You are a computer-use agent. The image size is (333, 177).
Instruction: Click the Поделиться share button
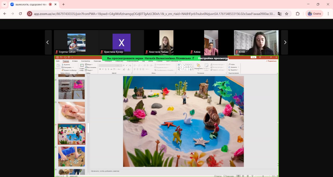[x=272, y=61]
